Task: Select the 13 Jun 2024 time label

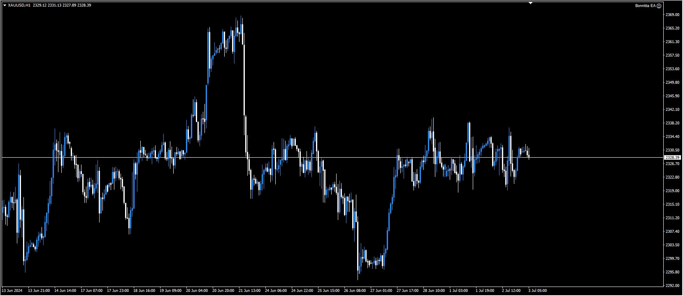Action: pyautogui.click(x=12, y=291)
